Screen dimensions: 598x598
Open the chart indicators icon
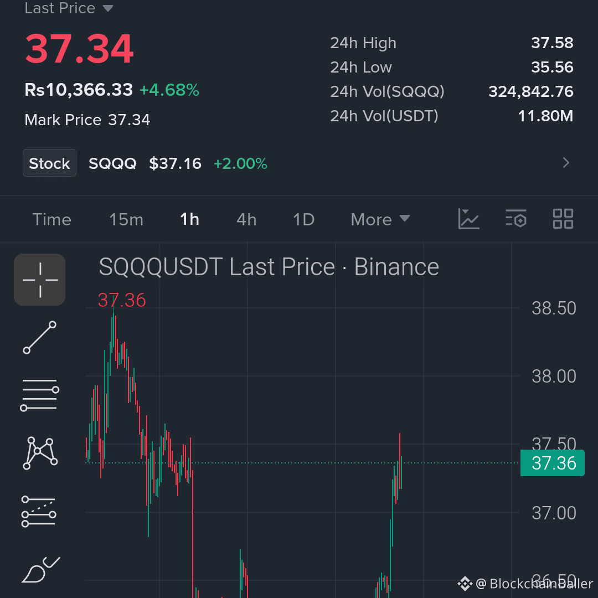pyautogui.click(x=469, y=219)
